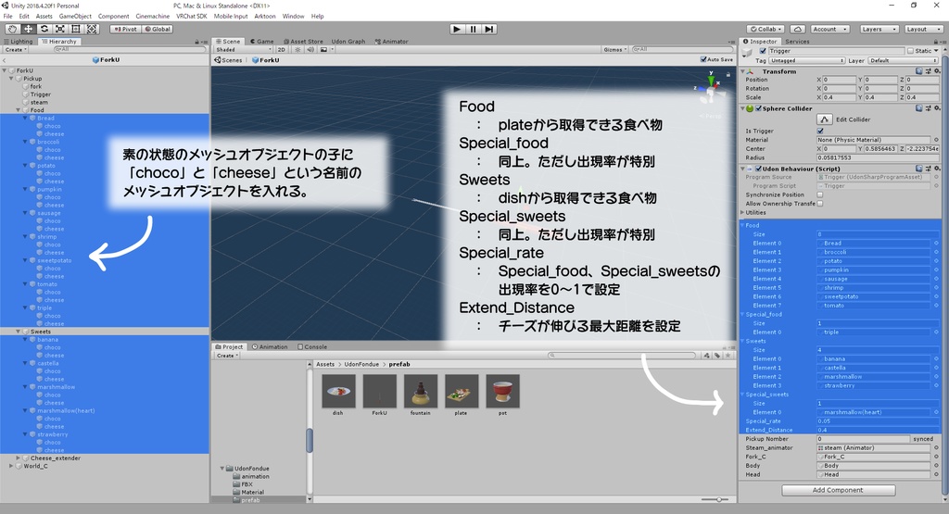Click the Play button
The width and height of the screenshot is (949, 514).
pyautogui.click(x=457, y=29)
